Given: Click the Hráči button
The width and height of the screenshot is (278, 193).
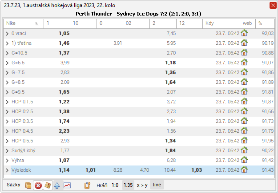Looking at the screenshot, I should (x=102, y=185).
